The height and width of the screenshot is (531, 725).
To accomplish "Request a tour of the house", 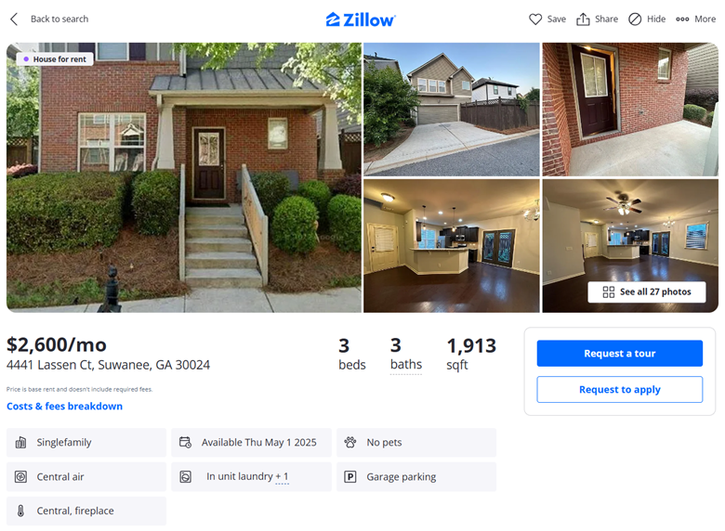I will (620, 354).
